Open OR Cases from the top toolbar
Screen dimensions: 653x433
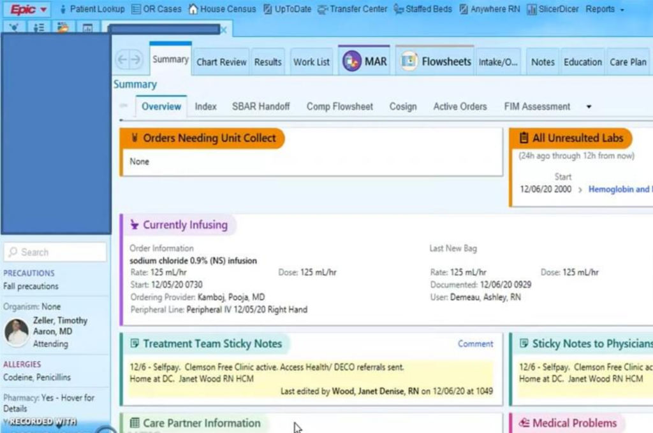point(157,9)
